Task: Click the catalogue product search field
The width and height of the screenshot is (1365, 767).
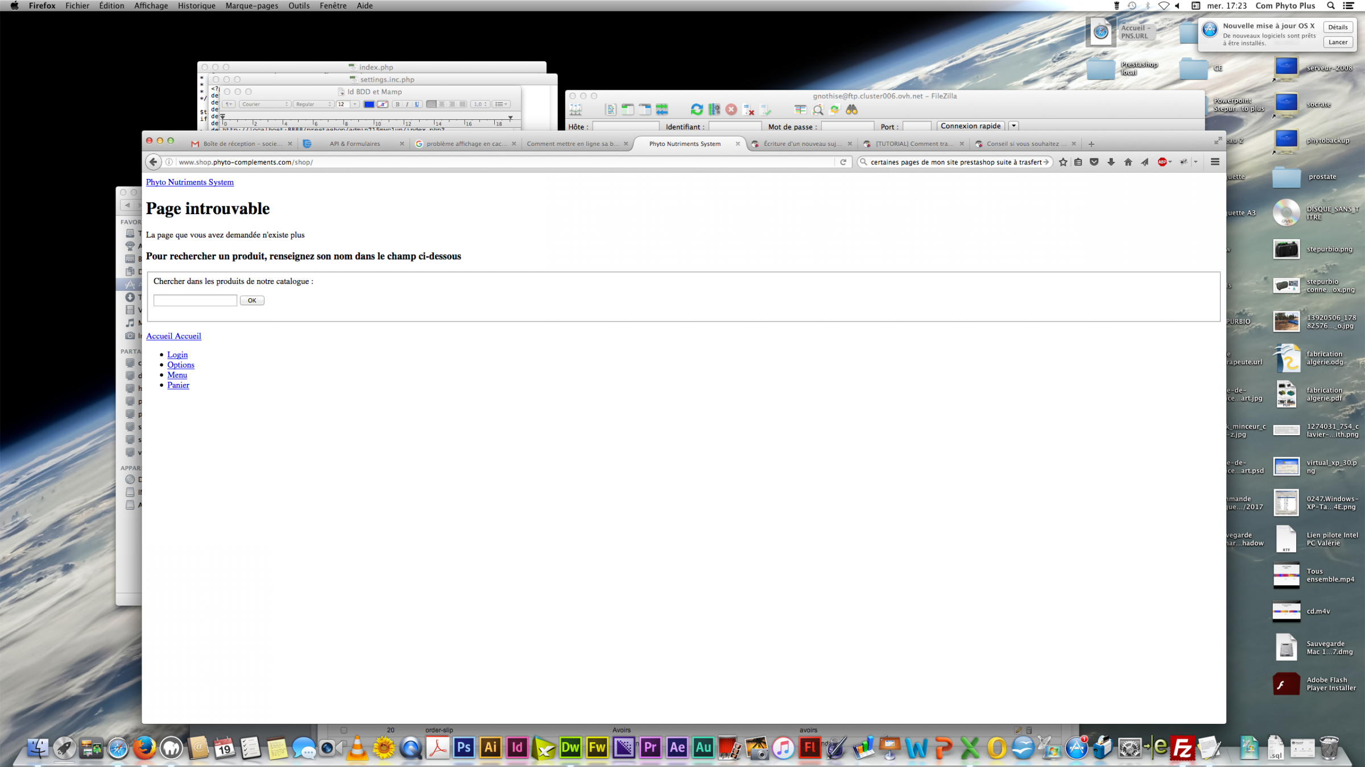Action: coord(195,301)
